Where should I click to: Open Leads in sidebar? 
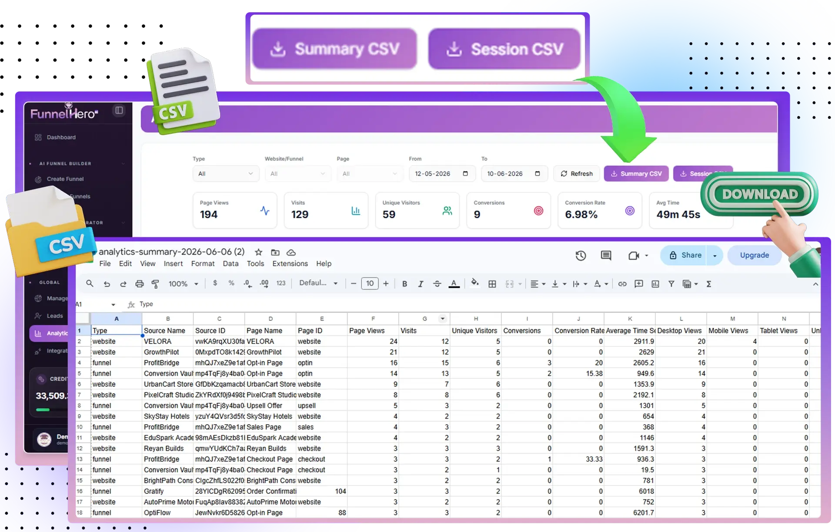[x=55, y=316]
